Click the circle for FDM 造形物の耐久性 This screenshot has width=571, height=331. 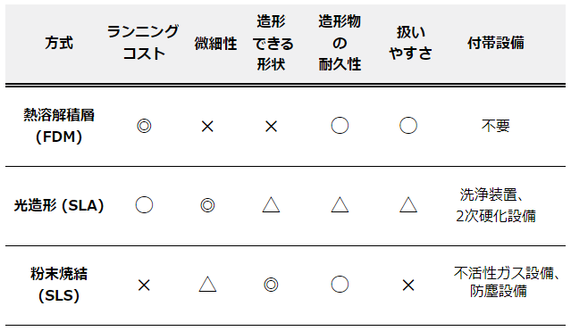(340, 126)
